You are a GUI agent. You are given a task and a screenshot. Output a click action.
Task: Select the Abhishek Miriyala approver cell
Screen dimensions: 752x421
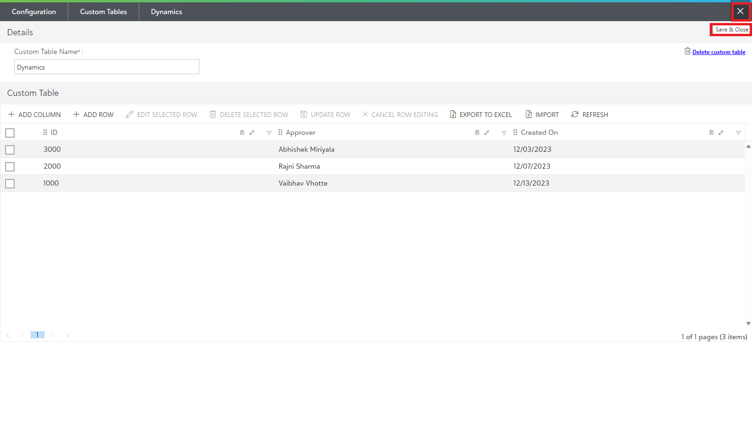(x=307, y=149)
